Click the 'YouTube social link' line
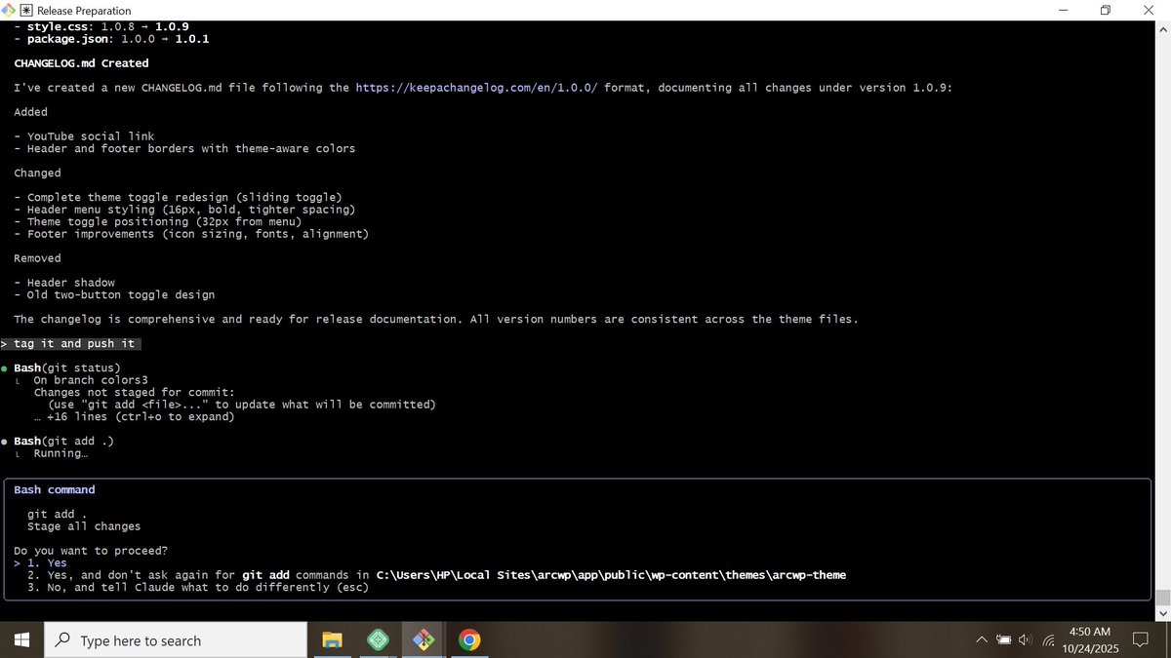Image resolution: width=1171 pixels, height=658 pixels. click(91, 136)
